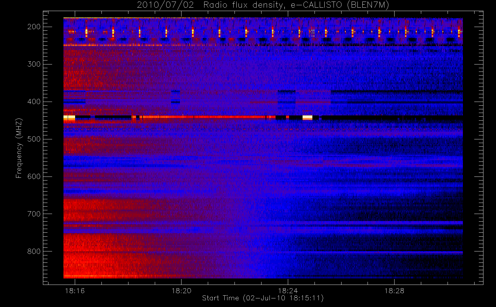The width and height of the screenshot is (496, 307).
Task: Click the 18:16 time axis label
Action: (75, 291)
